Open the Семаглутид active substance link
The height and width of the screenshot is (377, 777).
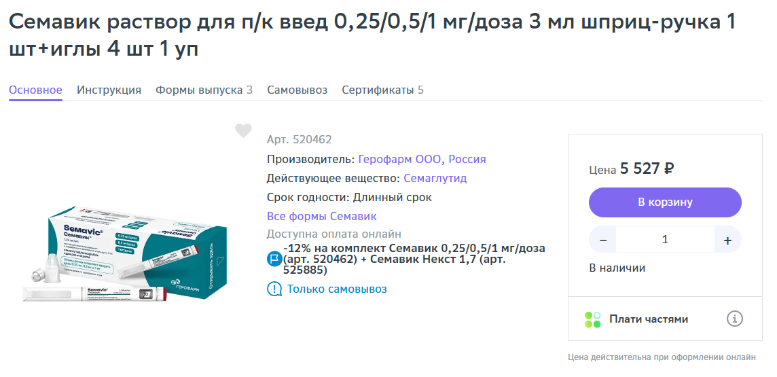435,179
